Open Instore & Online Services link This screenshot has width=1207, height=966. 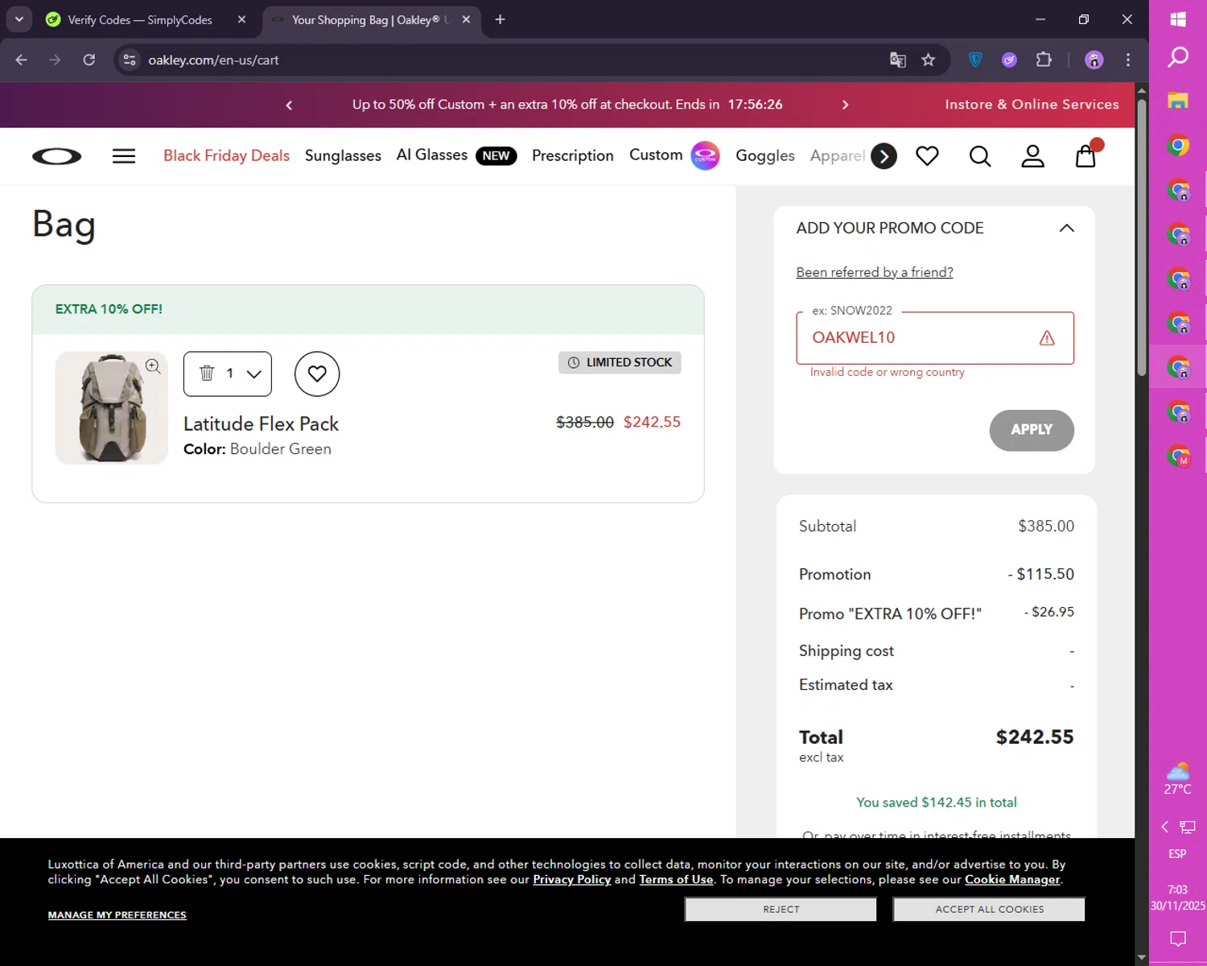pyautogui.click(x=1032, y=105)
